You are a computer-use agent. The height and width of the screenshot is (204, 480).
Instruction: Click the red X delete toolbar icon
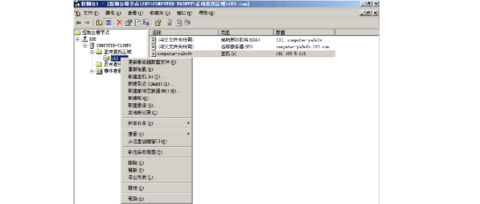pyautogui.click(x=120, y=22)
